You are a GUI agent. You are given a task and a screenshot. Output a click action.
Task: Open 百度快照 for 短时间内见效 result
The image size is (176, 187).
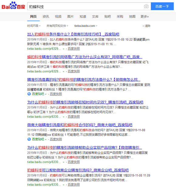[74, 117]
